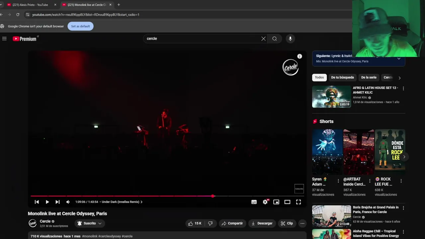Show more filter chips with arrow
This screenshot has width=425, height=239.
click(x=399, y=78)
